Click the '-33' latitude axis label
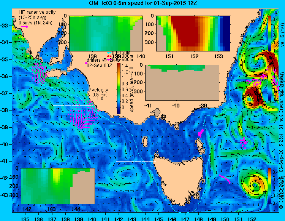285x221 pixels. pyautogui.click(x=4, y=25)
